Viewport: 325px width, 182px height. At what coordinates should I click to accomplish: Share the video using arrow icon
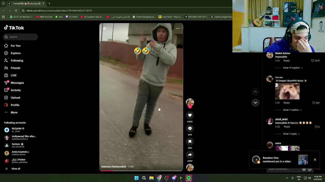pos(190,155)
